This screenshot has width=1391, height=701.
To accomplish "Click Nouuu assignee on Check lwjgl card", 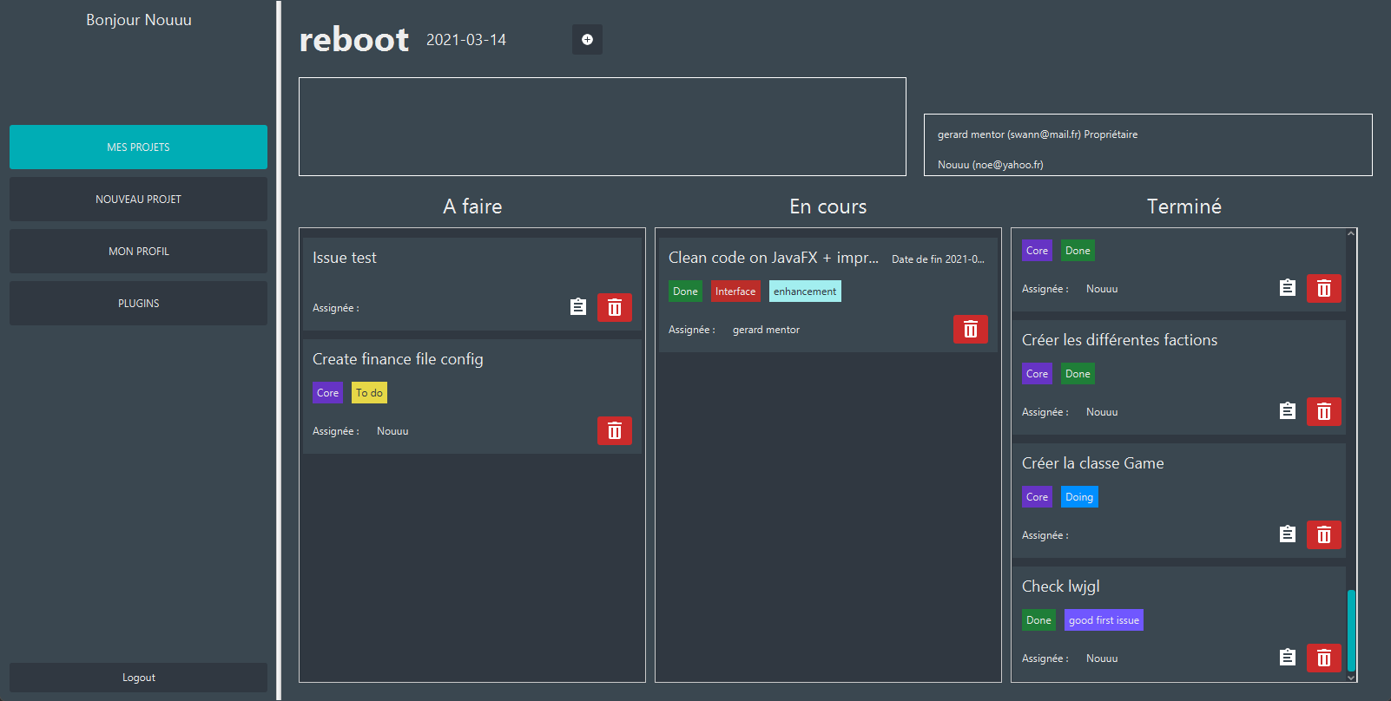I will [x=1102, y=658].
